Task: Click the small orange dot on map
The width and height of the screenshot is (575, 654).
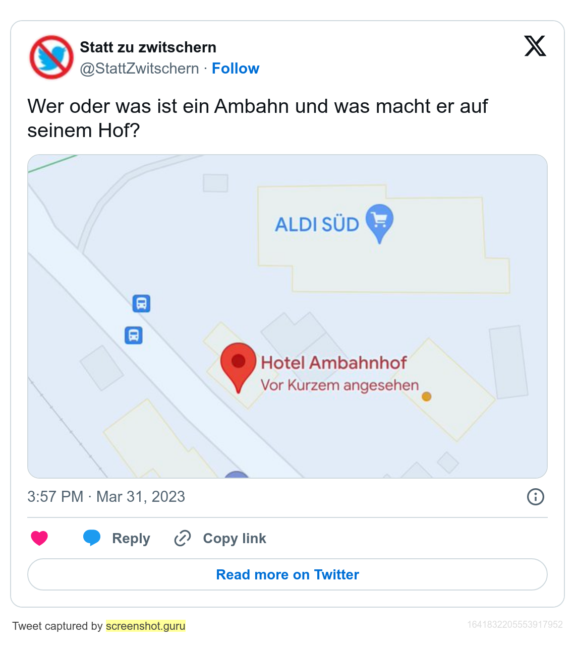Action: pyautogui.click(x=426, y=397)
